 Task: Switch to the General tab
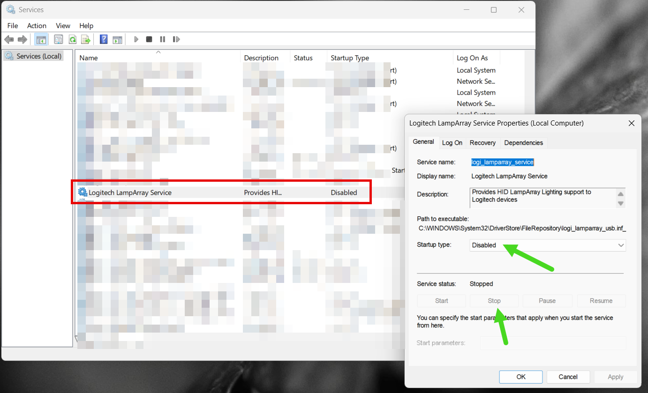423,142
